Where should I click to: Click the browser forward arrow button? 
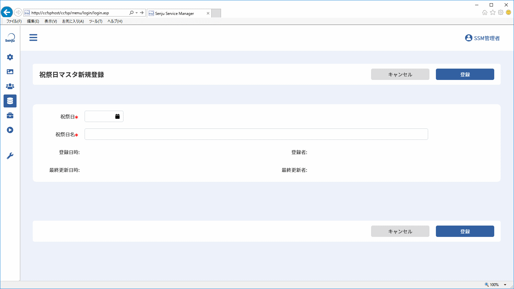(x=18, y=13)
